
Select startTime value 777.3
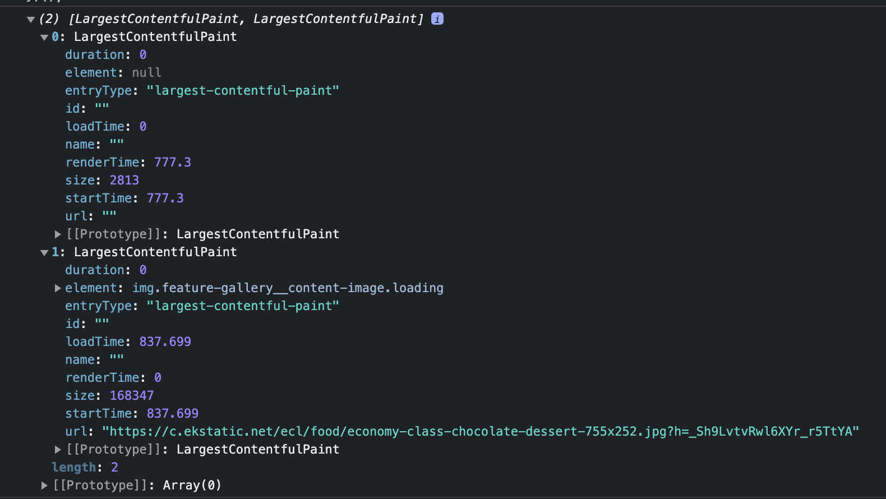165,198
